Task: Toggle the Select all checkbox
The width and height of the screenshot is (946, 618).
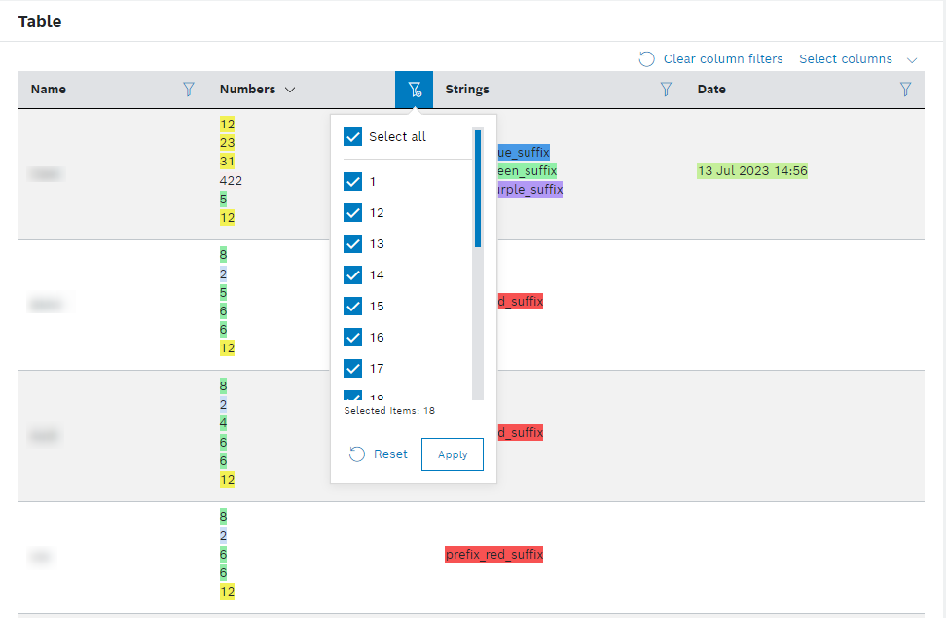Action: (353, 137)
